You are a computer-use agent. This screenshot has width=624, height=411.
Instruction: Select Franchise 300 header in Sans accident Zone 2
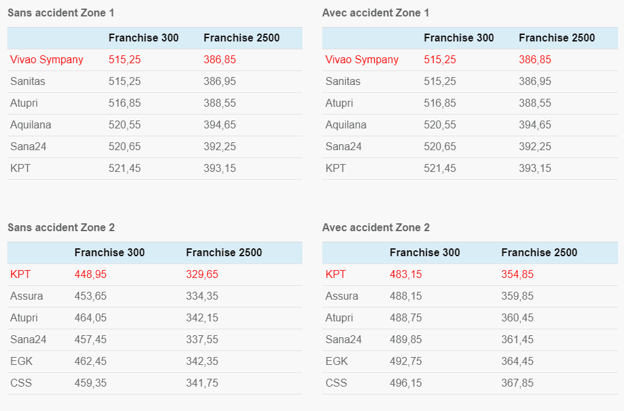coord(109,253)
